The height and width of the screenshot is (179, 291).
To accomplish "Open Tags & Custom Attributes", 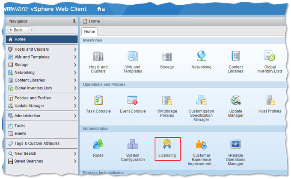I will point(42,144).
